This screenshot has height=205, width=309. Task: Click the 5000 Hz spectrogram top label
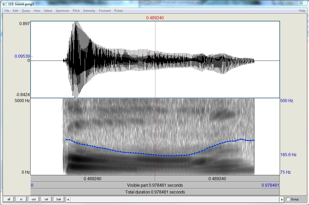[x=22, y=101]
